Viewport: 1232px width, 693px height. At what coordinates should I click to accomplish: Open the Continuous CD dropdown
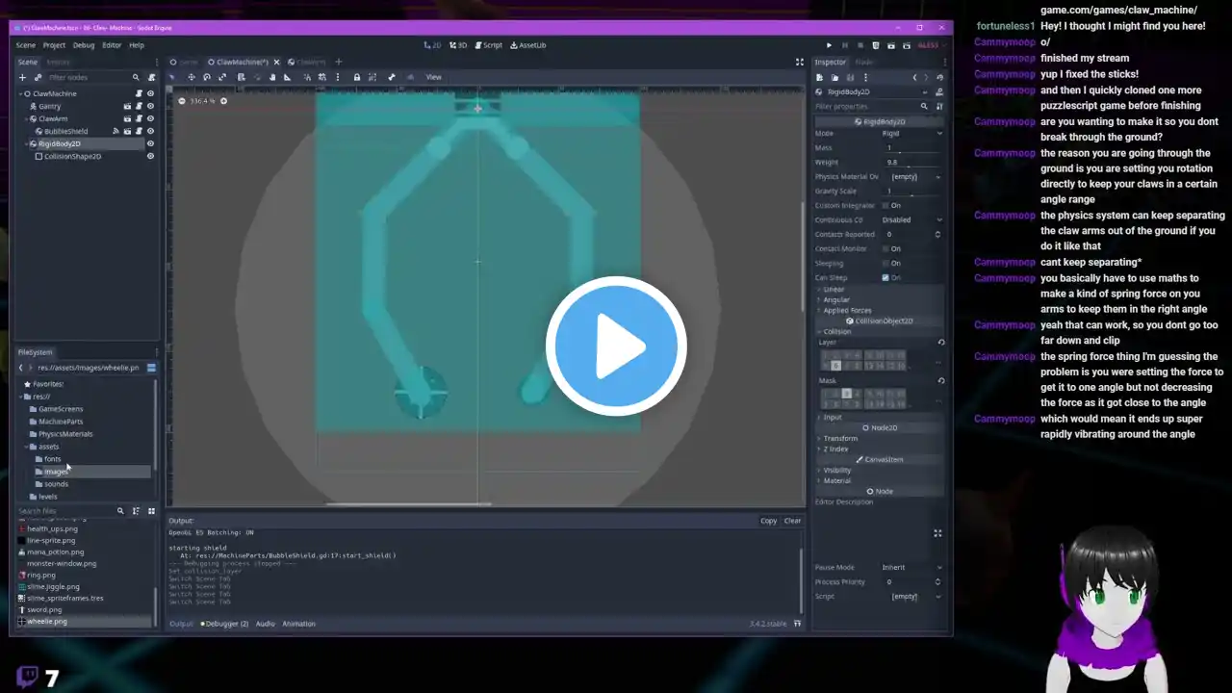pos(911,219)
